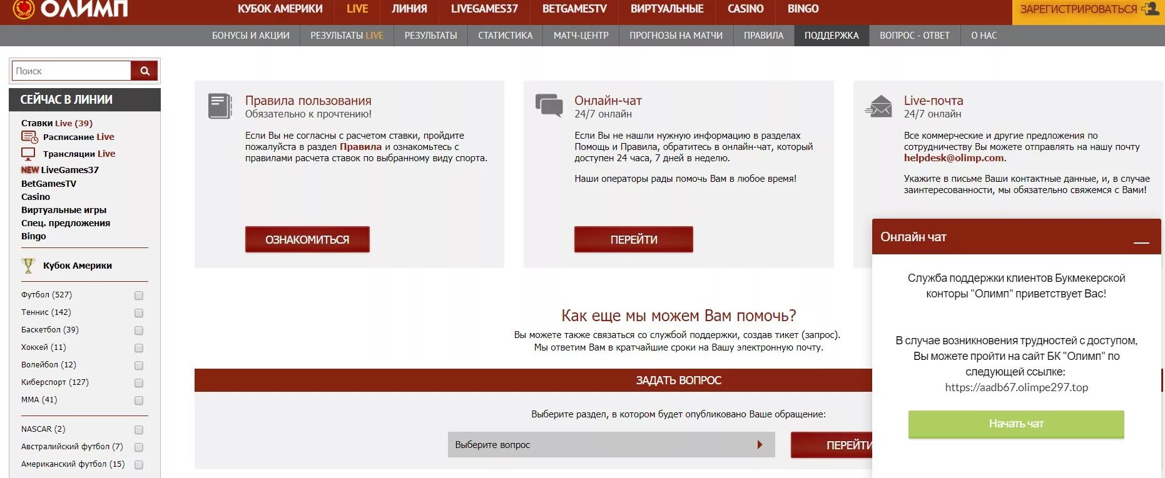
Task: Click the Live-почта envelope icon
Action: 878,106
